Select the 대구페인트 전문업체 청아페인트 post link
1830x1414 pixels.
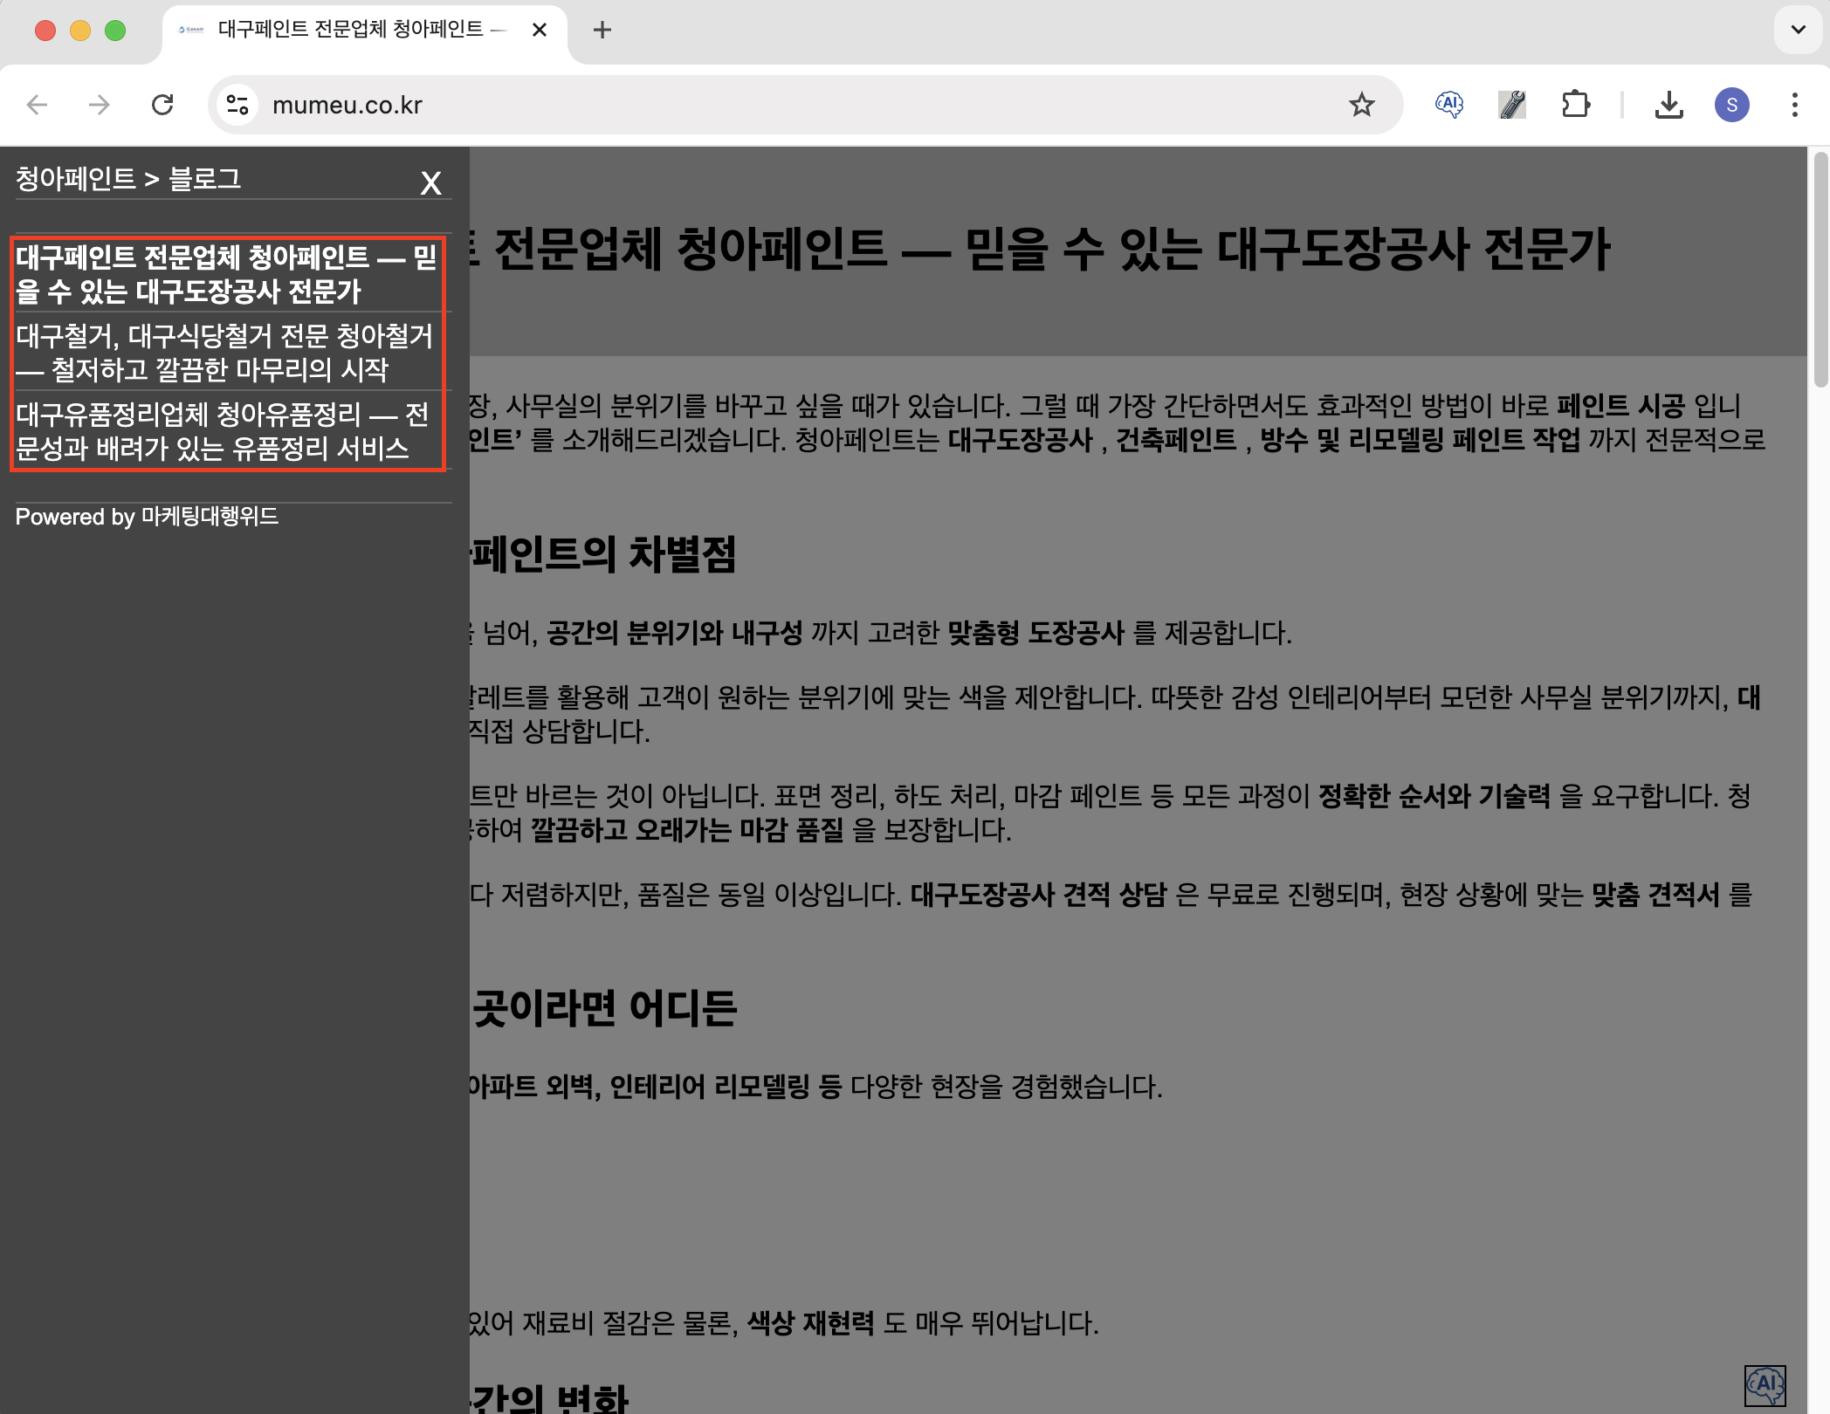click(225, 273)
